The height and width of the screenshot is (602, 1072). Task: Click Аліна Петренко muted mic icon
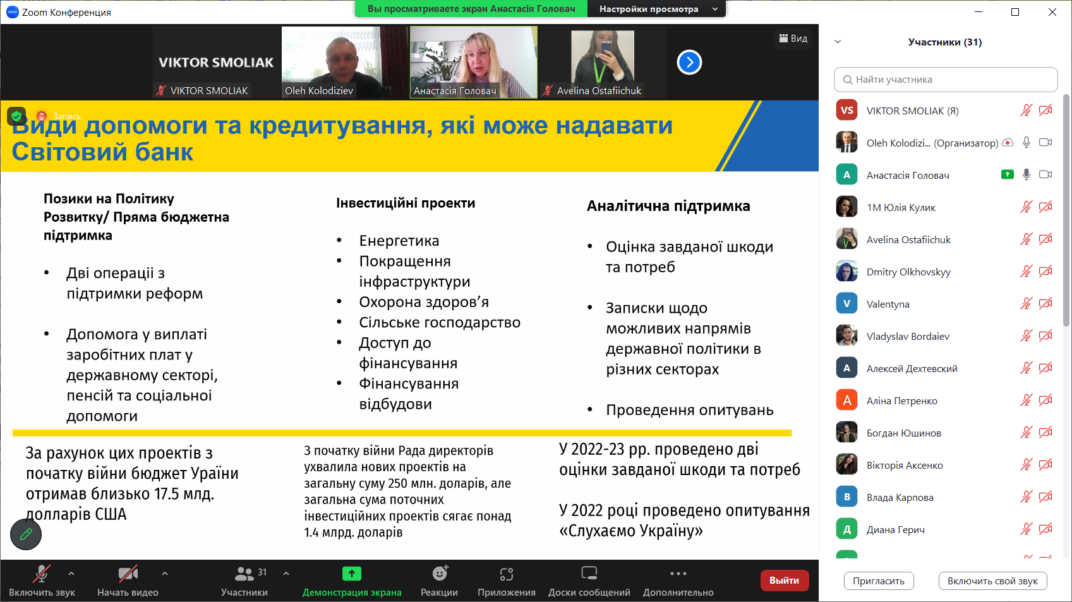click(x=1027, y=400)
